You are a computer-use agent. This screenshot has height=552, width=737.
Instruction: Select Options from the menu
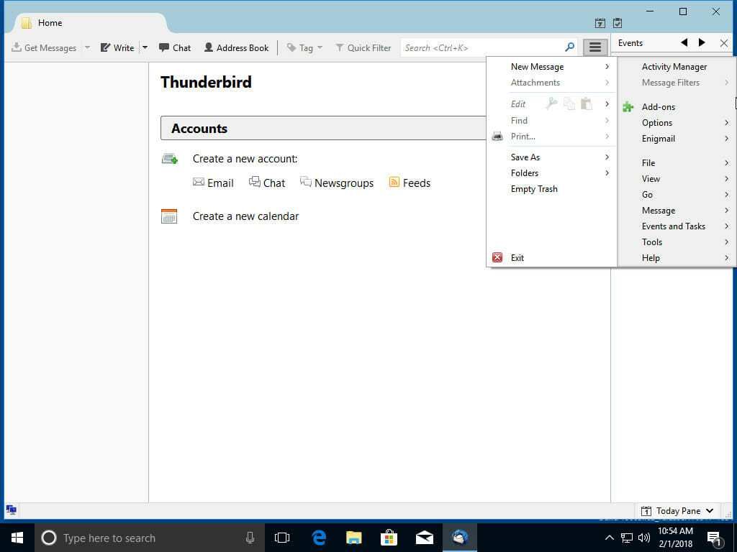coord(656,122)
